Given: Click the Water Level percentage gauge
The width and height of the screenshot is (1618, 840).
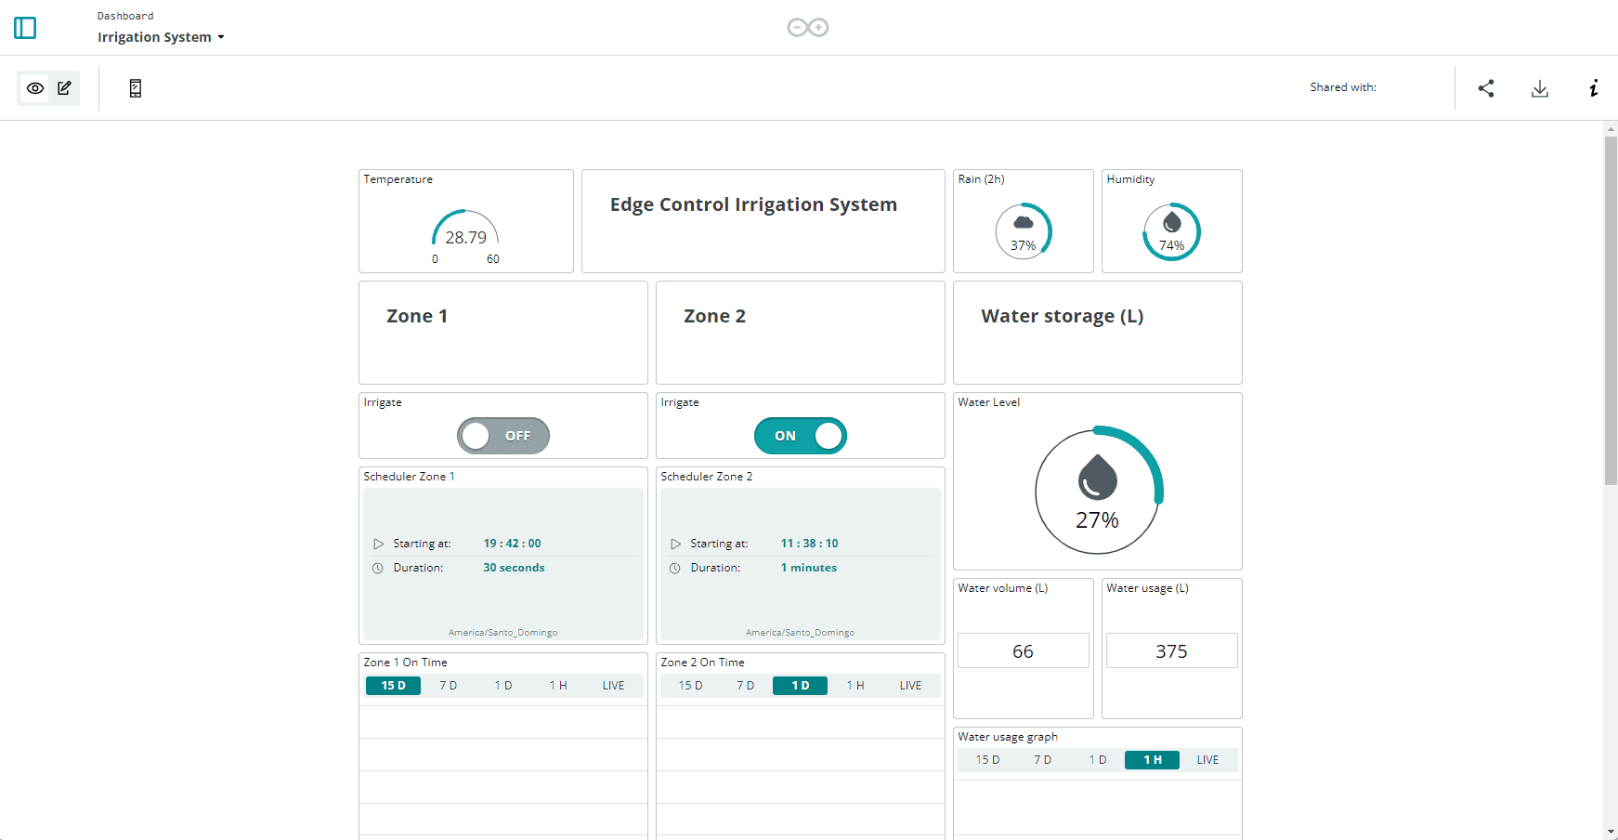Looking at the screenshot, I should pos(1098,491).
